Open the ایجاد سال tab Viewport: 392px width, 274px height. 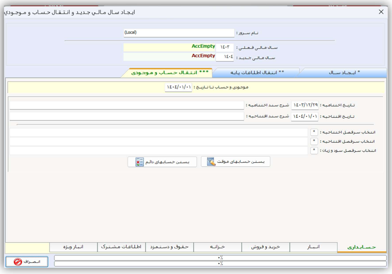[344, 73]
